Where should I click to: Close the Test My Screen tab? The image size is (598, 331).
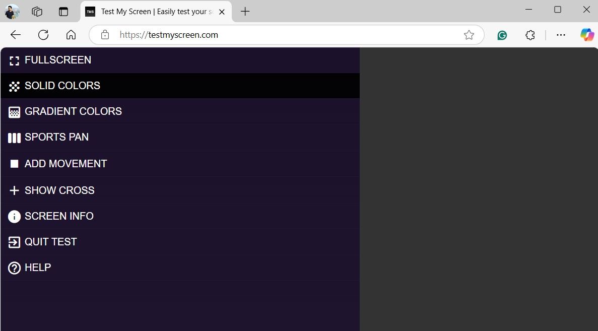(x=222, y=12)
